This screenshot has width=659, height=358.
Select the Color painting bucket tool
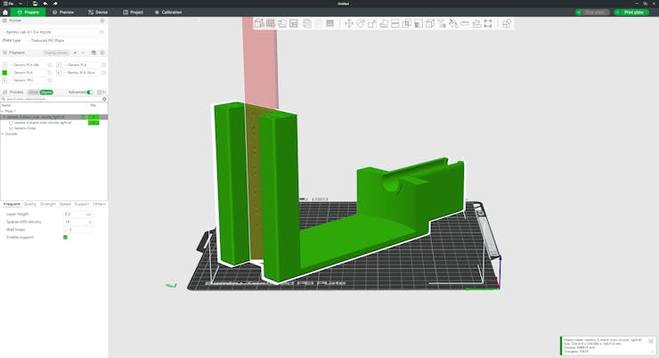pyautogui.click(x=453, y=23)
